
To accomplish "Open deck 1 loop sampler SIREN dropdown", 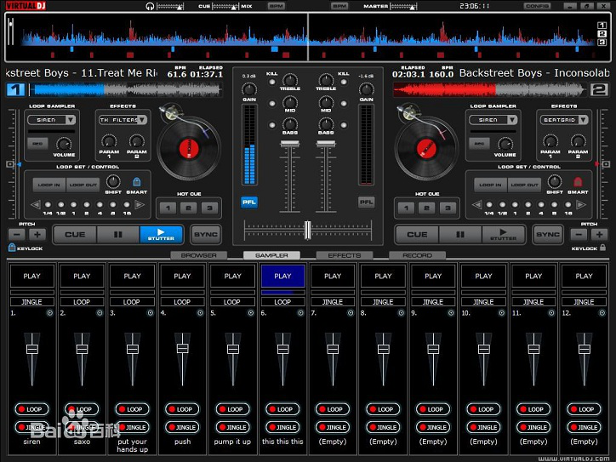I will [51, 120].
